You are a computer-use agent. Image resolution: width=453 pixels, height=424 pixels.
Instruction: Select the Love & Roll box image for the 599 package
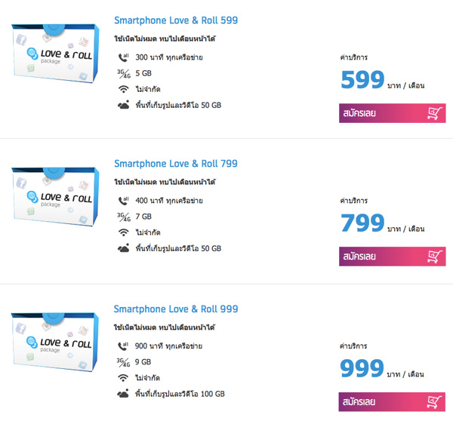(55, 54)
